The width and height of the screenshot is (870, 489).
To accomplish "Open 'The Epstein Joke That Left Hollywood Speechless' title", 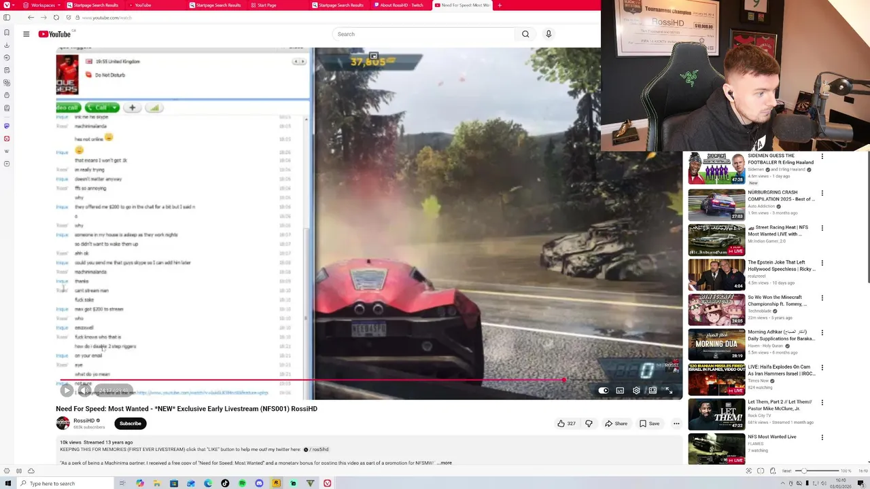I will pos(781,266).
